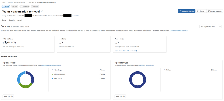Switch to the Query tab
The image size is (224, 101).
tap(4, 20)
